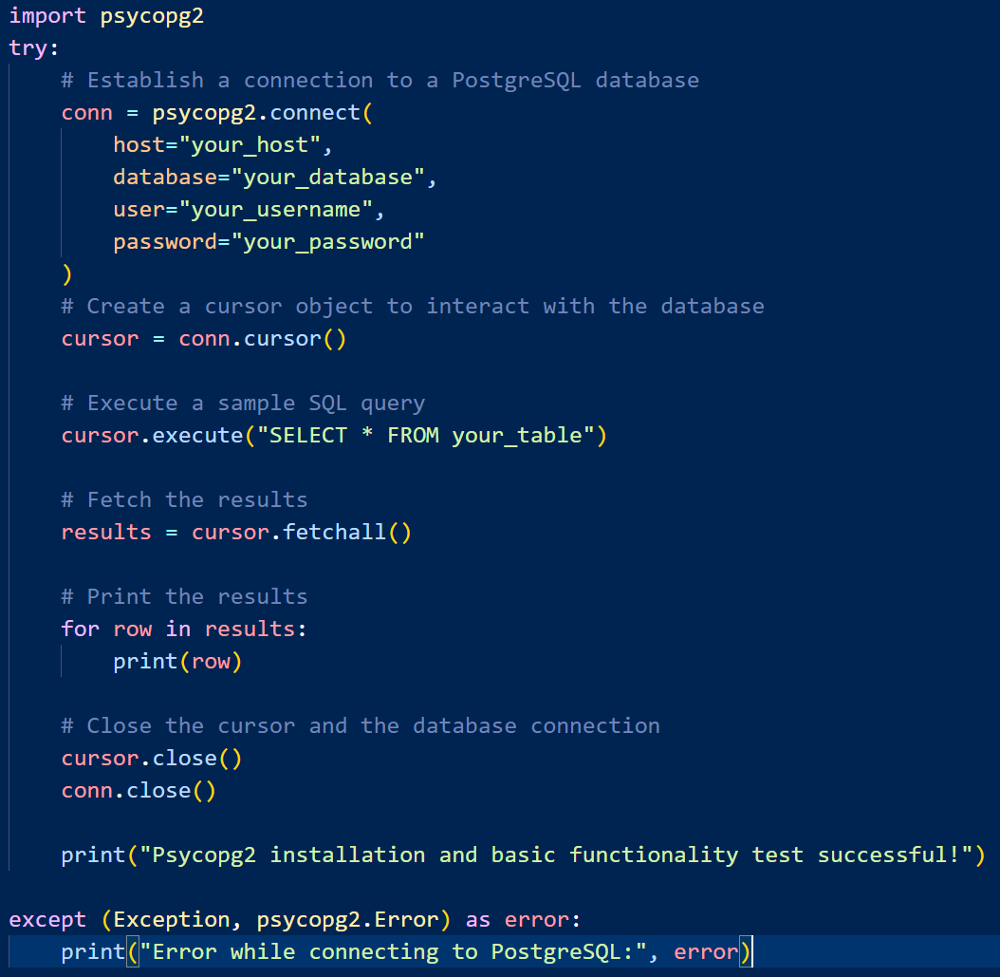Click the conn.close() line
The image size is (1000, 977).
pos(139,791)
